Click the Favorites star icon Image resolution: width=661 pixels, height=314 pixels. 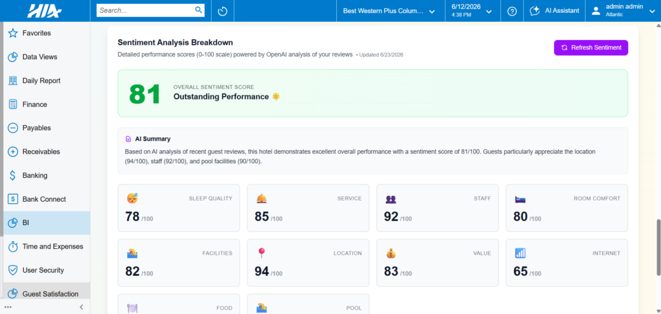point(13,33)
